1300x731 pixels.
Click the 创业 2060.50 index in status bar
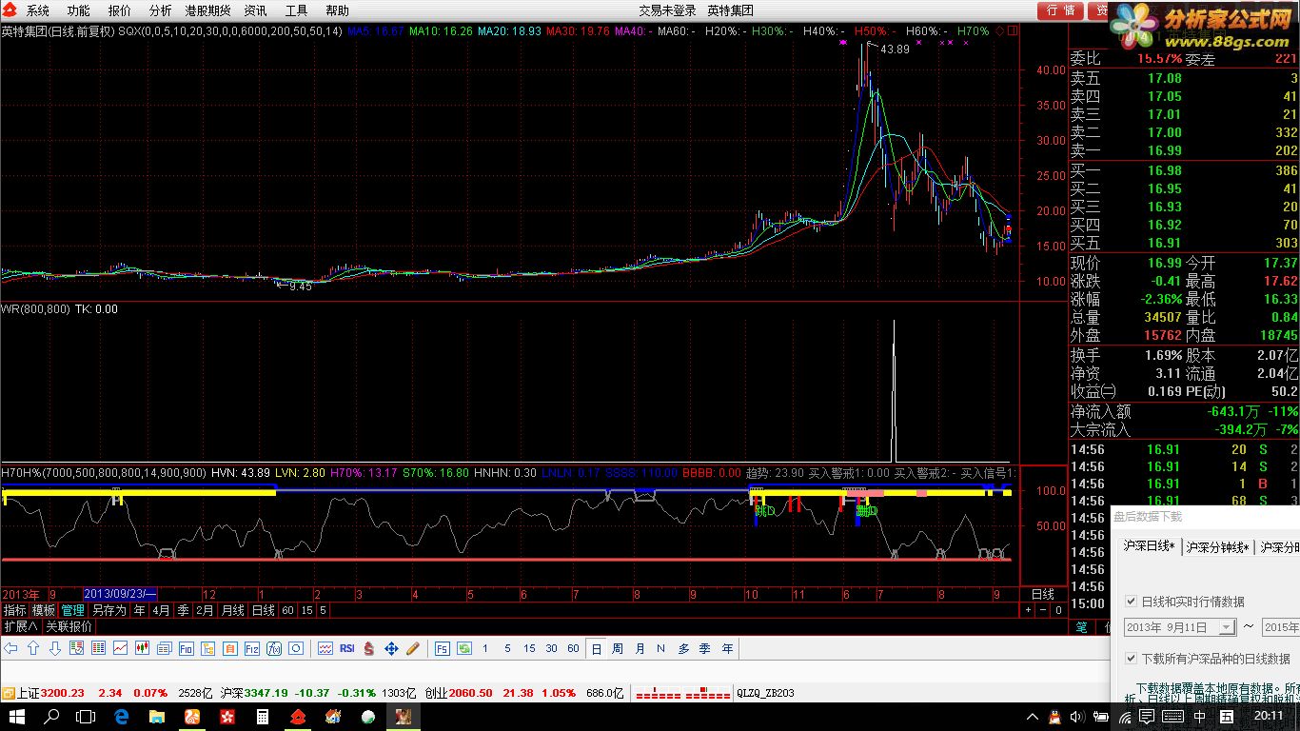459,693
